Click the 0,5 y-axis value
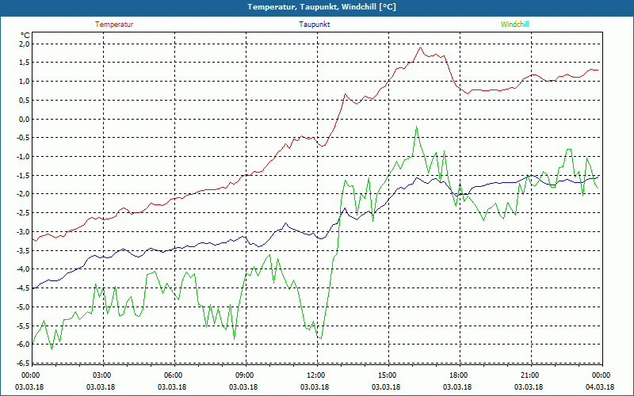This screenshot has width=634, height=396. (x=25, y=100)
